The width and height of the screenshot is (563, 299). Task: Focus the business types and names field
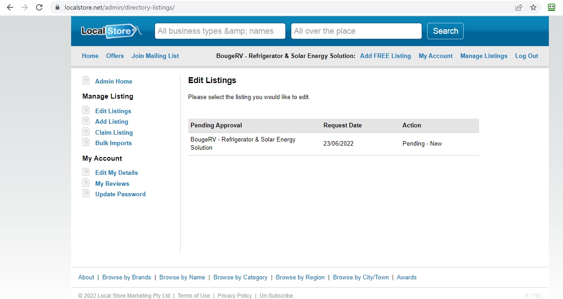(x=220, y=31)
